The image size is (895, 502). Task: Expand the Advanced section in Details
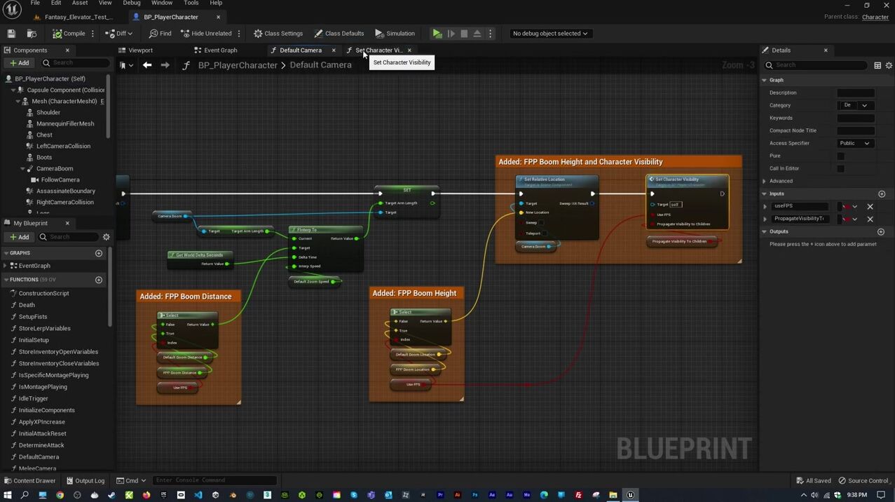[x=780, y=181]
